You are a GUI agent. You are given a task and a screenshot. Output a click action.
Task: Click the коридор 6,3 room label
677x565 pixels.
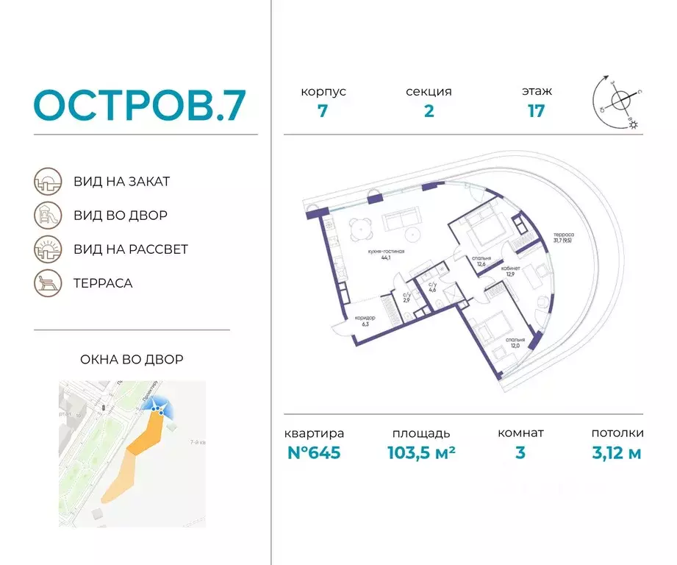(x=365, y=321)
